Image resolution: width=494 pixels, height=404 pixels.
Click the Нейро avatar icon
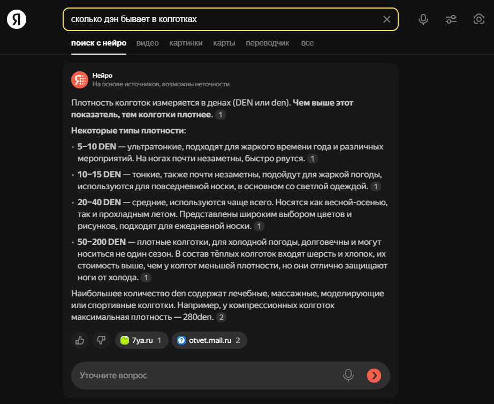click(x=80, y=80)
